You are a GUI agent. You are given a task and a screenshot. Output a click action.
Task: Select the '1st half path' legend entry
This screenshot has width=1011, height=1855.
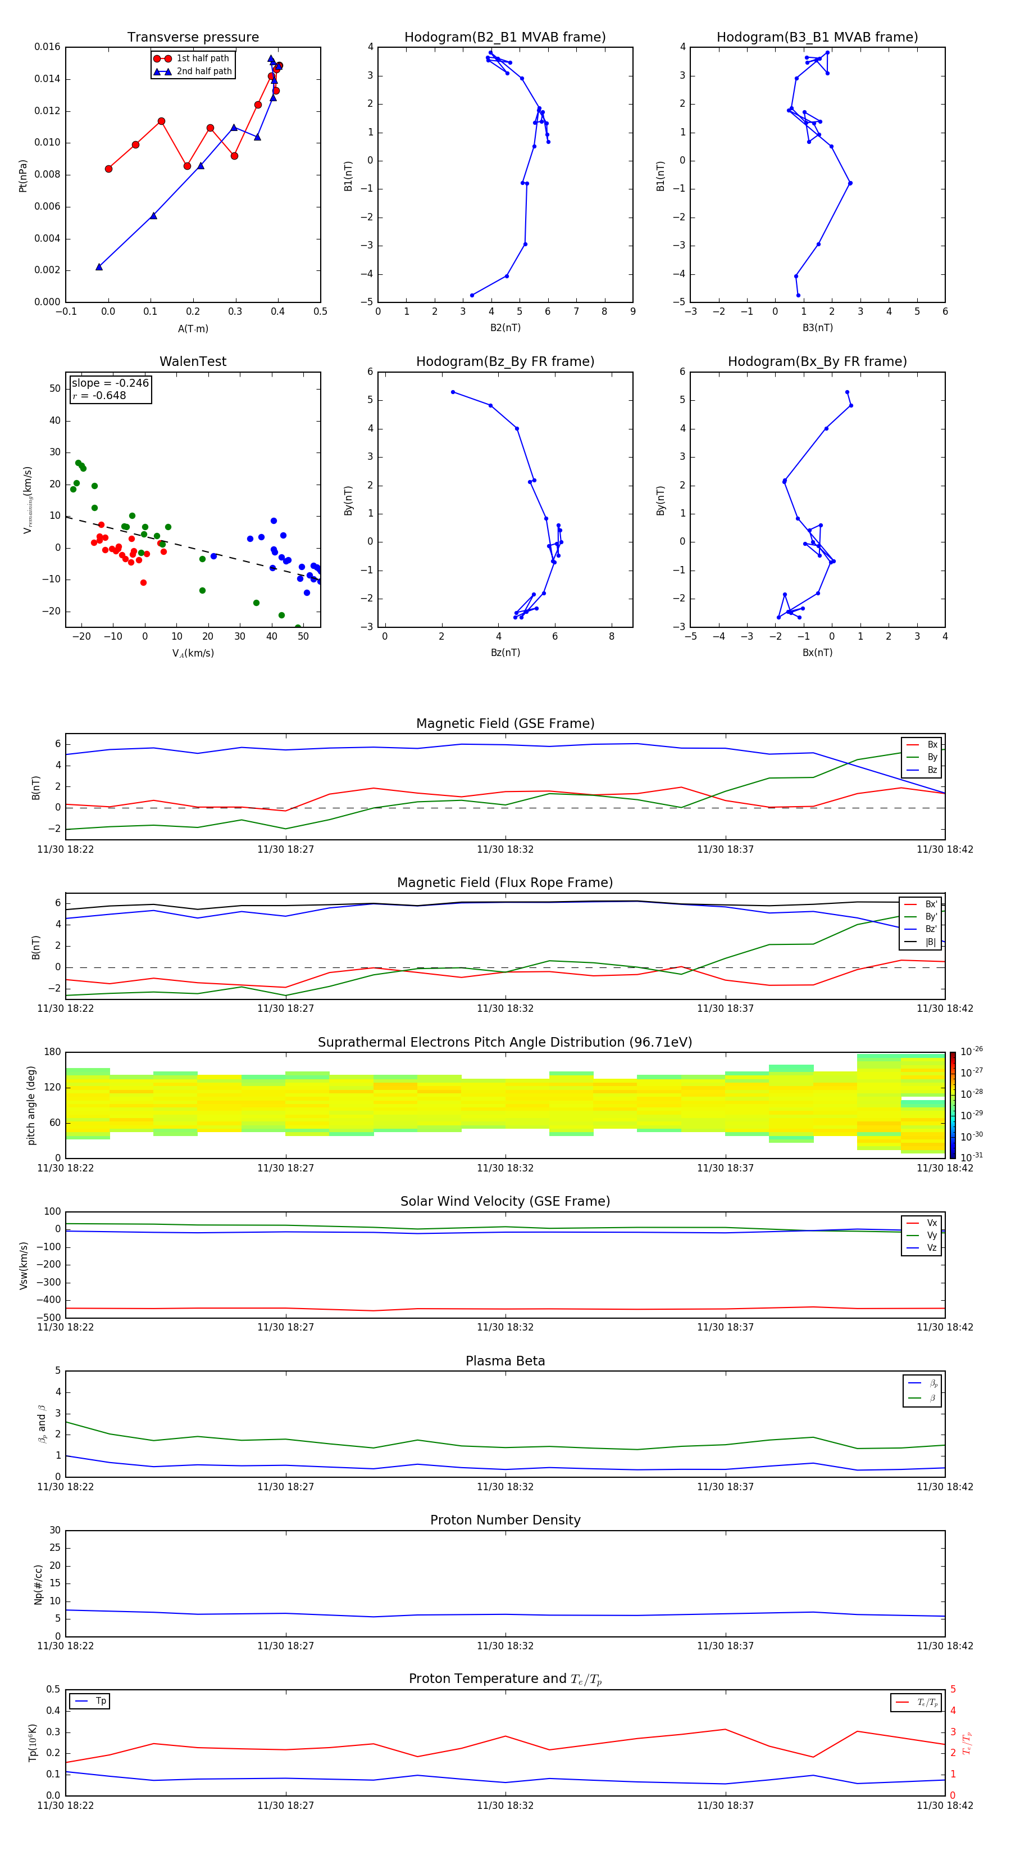(x=192, y=58)
